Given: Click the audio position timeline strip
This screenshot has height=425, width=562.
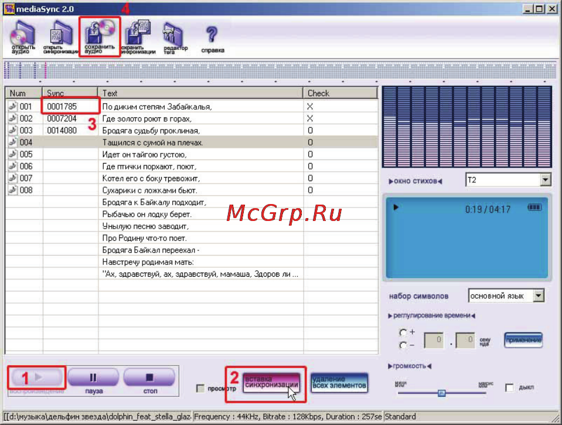Looking at the screenshot, I should tap(280, 70).
